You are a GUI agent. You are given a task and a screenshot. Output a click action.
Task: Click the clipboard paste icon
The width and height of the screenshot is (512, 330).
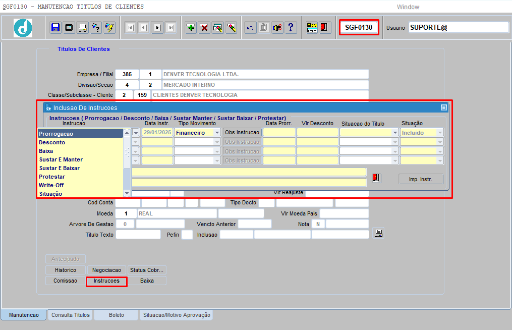263,27
